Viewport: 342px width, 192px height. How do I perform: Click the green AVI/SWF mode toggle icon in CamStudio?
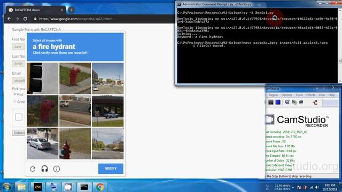coord(294,102)
